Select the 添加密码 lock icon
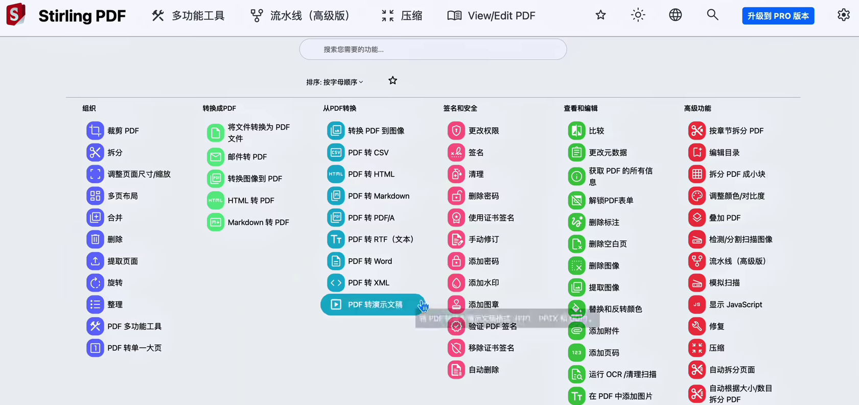Image resolution: width=859 pixels, height=405 pixels. (456, 261)
